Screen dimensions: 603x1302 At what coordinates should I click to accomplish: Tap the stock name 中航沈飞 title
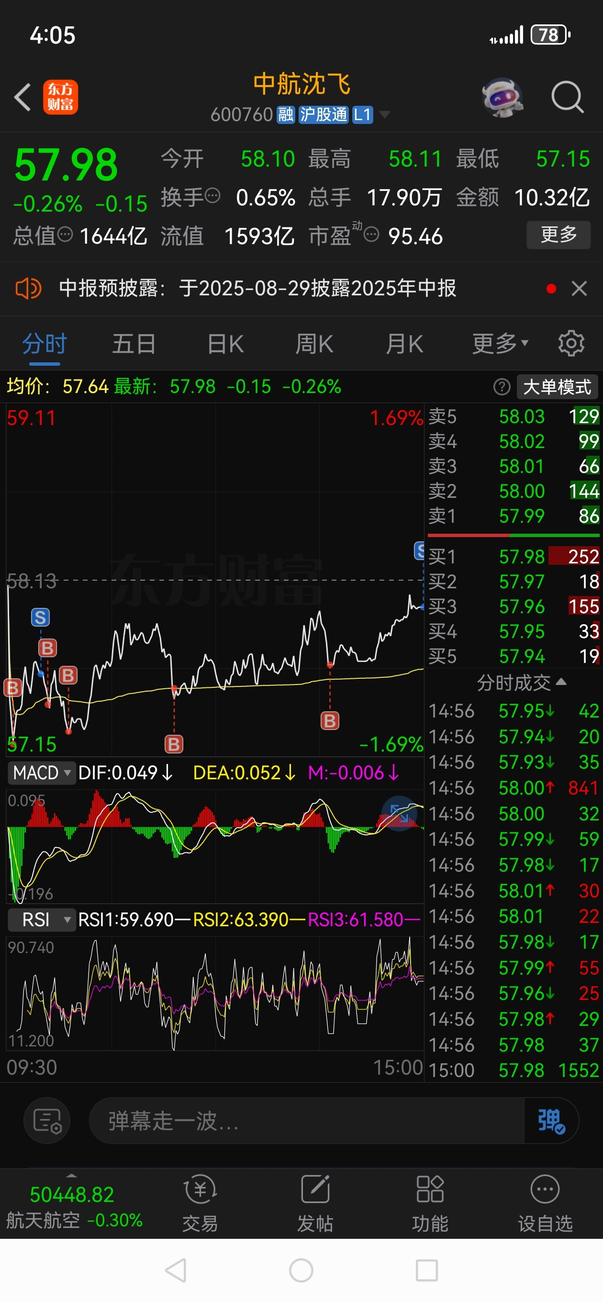point(302,84)
